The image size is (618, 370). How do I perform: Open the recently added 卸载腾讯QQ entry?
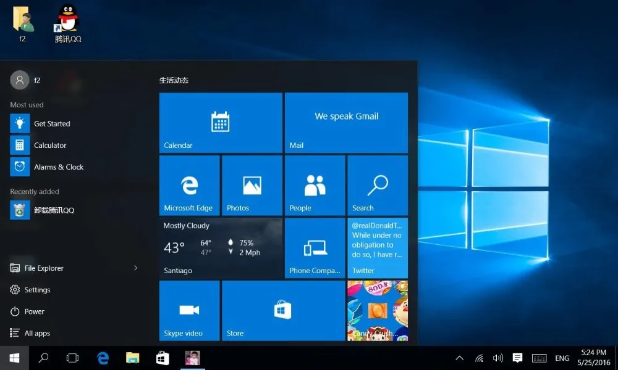click(x=75, y=210)
